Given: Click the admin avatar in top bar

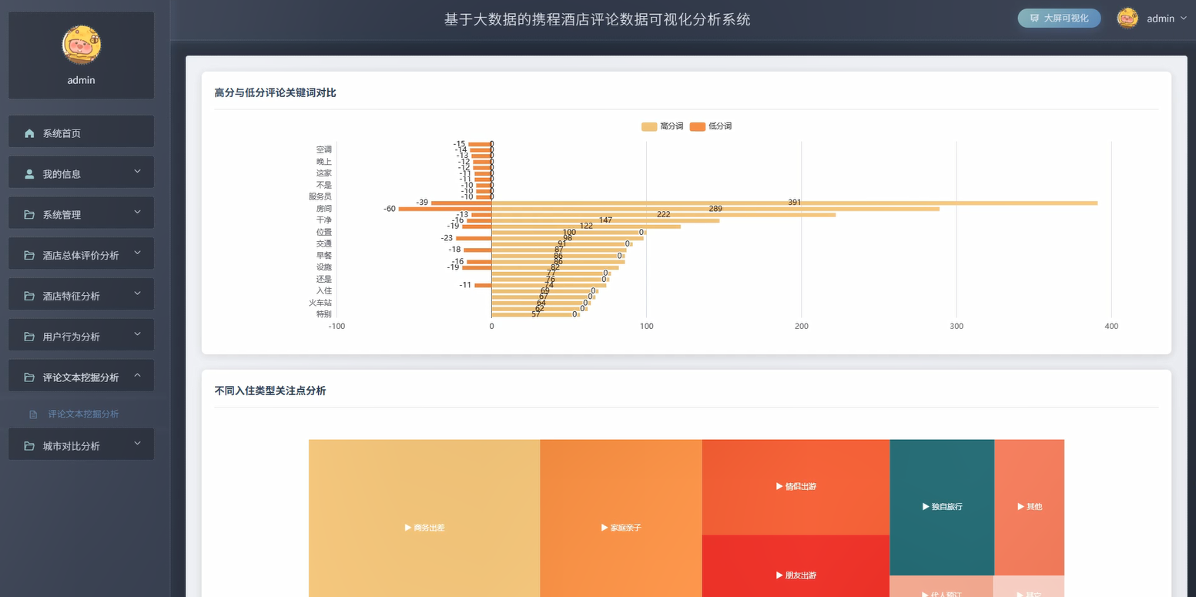Looking at the screenshot, I should coord(1127,18).
